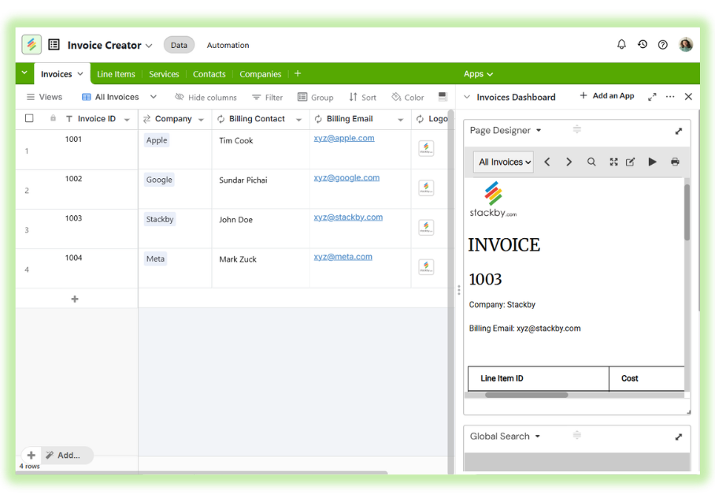This screenshot has width=715, height=502.
Task: Toggle Hide columns option
Action: [x=206, y=98]
